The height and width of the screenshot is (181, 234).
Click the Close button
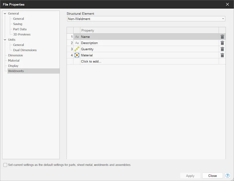pos(212,176)
